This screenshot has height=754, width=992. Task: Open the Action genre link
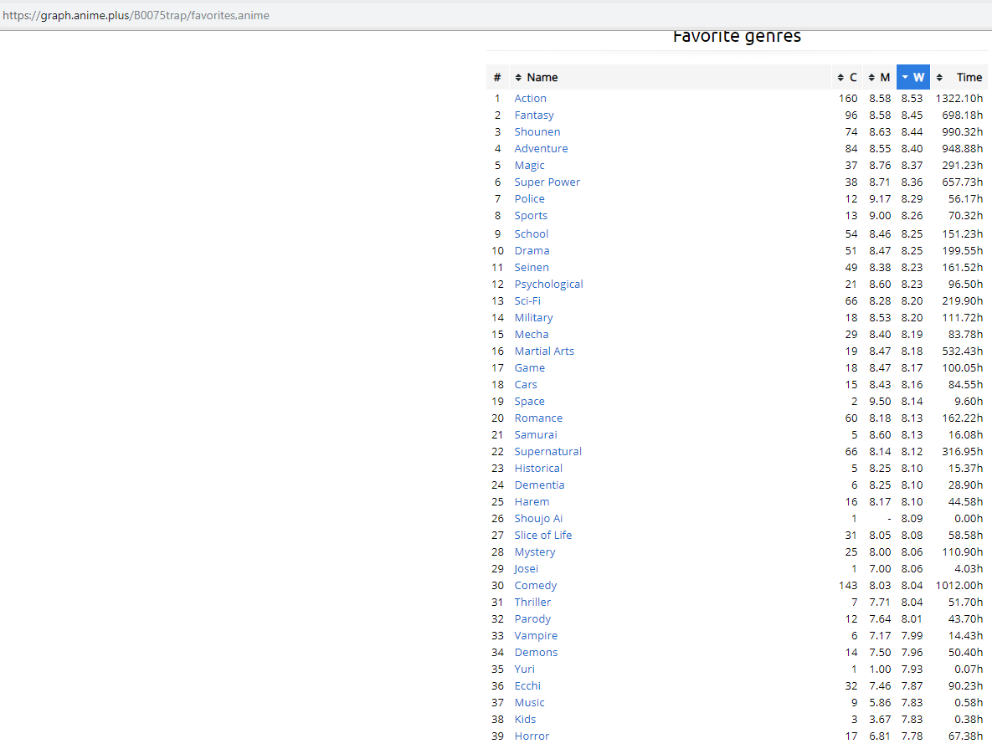(530, 98)
